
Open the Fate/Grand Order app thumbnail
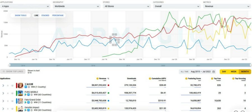tap(20, 101)
